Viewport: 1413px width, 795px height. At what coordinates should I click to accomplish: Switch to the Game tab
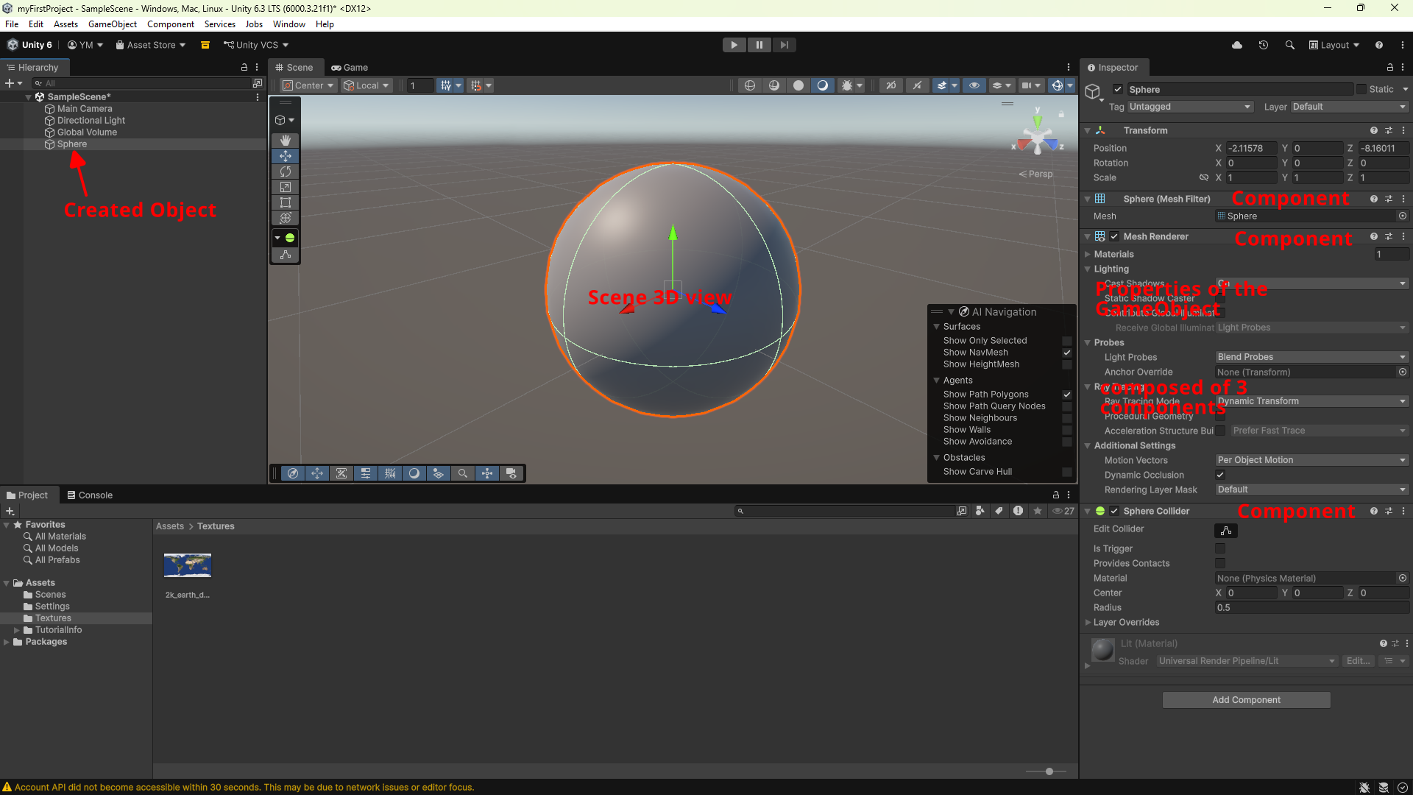(350, 67)
